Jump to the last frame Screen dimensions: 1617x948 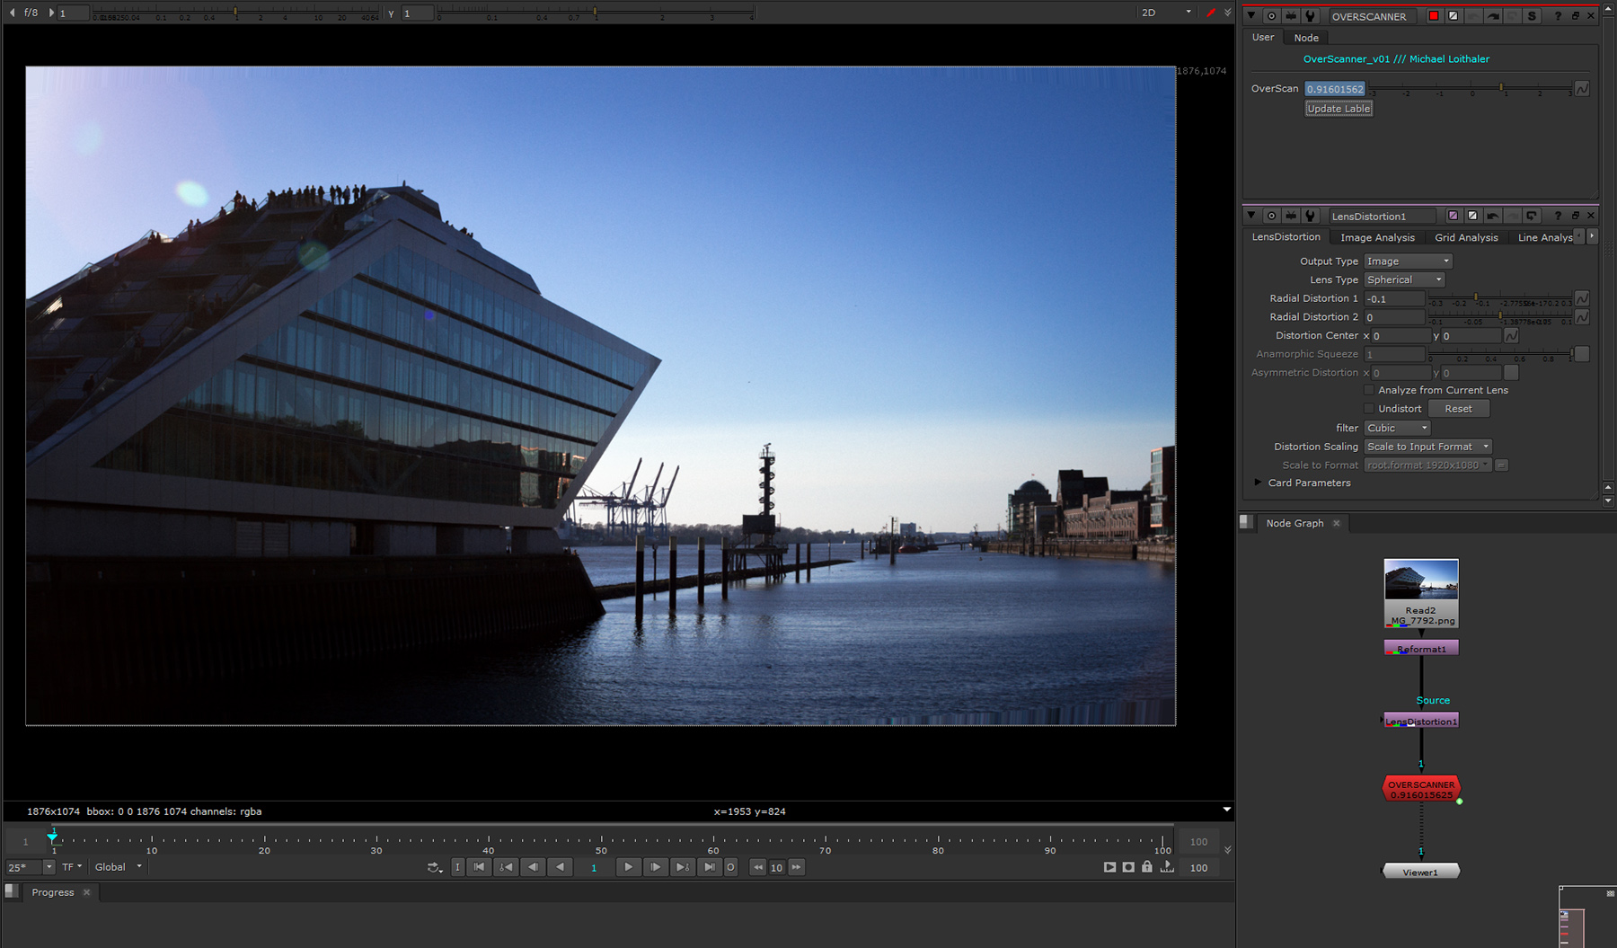tap(709, 867)
